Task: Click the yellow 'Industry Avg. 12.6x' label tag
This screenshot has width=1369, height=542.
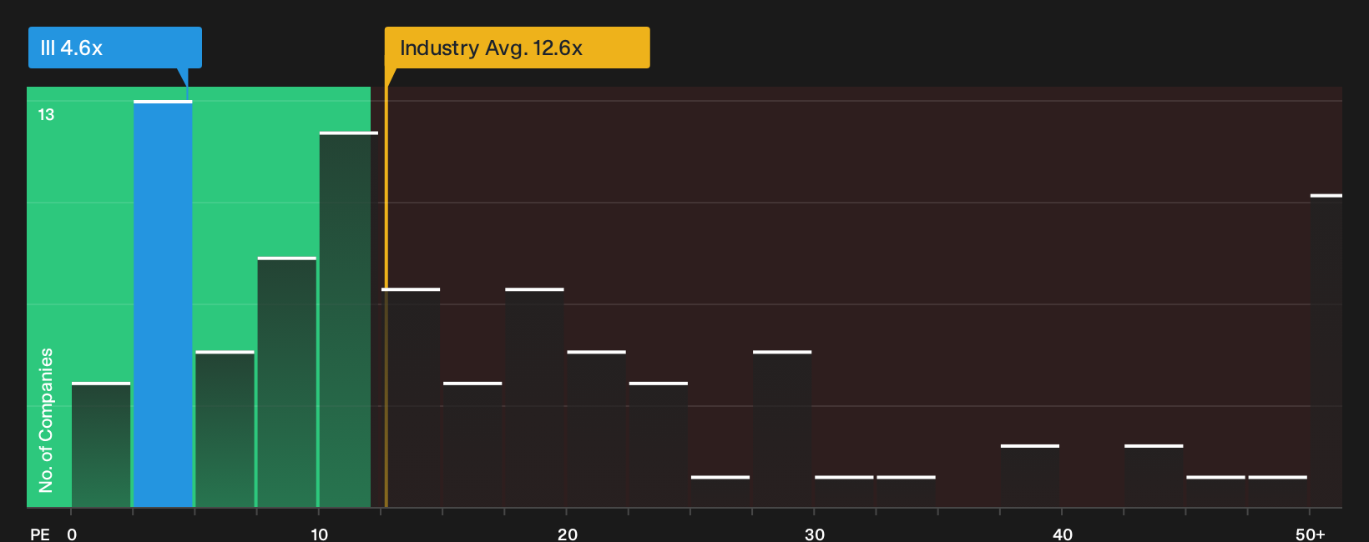Action: pos(517,48)
